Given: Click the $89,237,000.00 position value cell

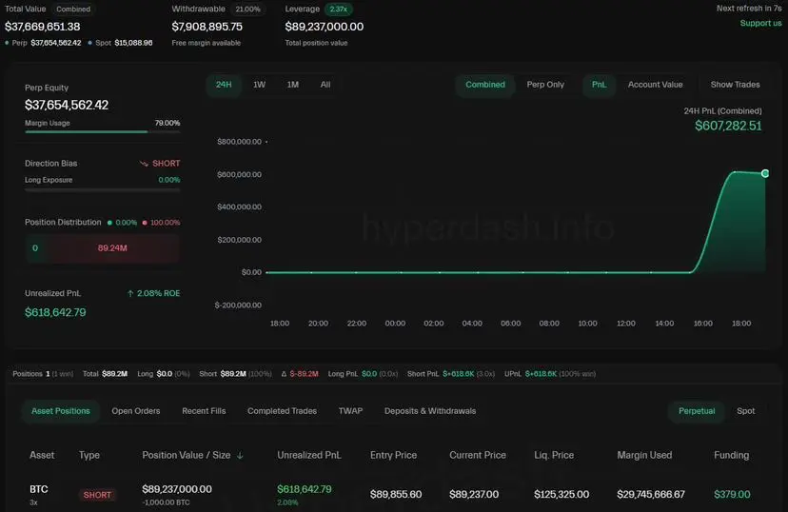Looking at the screenshot, I should (x=177, y=489).
